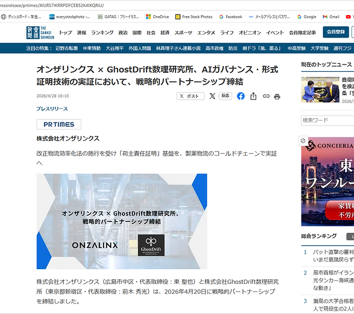Open 会員限定記事 section
The height and width of the screenshot is (314, 354).
[302, 33]
